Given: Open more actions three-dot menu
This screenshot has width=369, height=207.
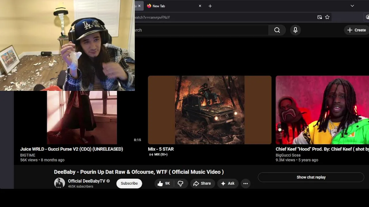Looking at the screenshot, I should tap(246, 183).
